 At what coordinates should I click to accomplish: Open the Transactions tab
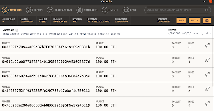[59, 10]
